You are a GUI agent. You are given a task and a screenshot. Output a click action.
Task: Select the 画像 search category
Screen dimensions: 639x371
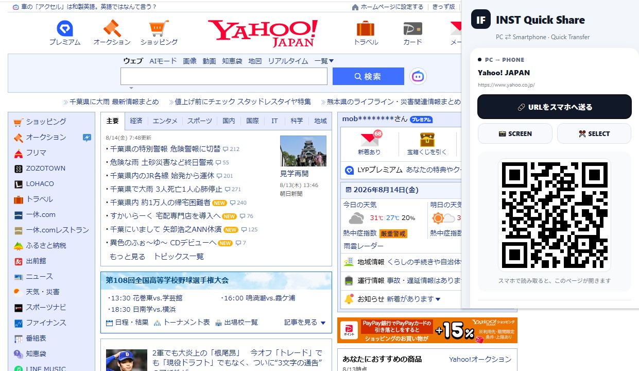click(189, 61)
